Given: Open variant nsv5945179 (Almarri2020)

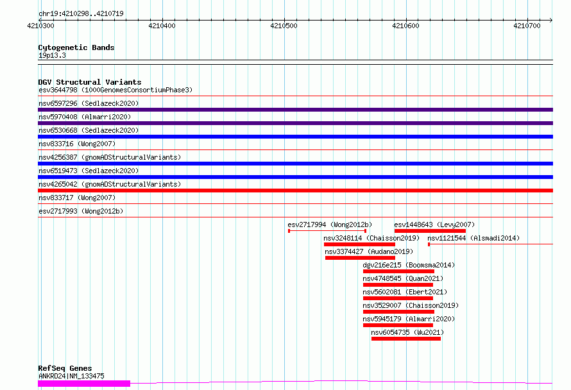Looking at the screenshot, I should coord(409,319).
